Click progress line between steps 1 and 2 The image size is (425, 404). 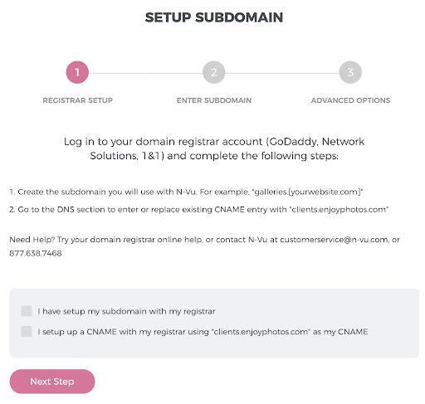145,74
